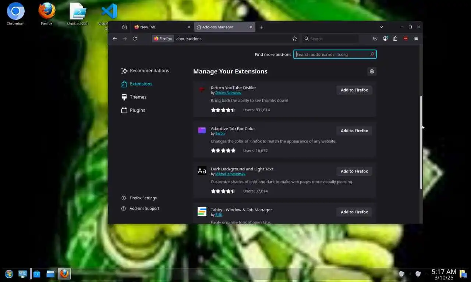Viewport: 471px width, 282px height.
Task: Click the toolbar Search box
Action: coord(330,39)
